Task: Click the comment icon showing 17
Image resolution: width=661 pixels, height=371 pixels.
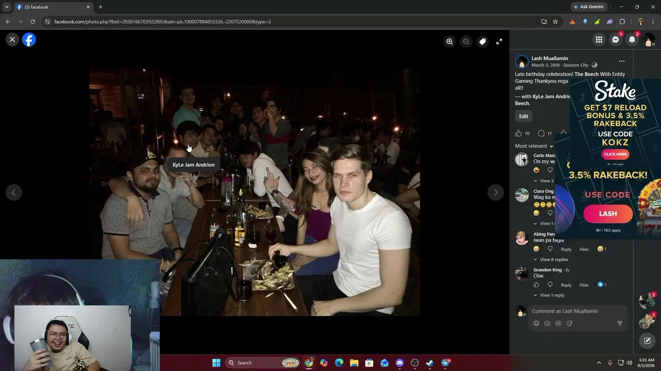Action: [541, 133]
